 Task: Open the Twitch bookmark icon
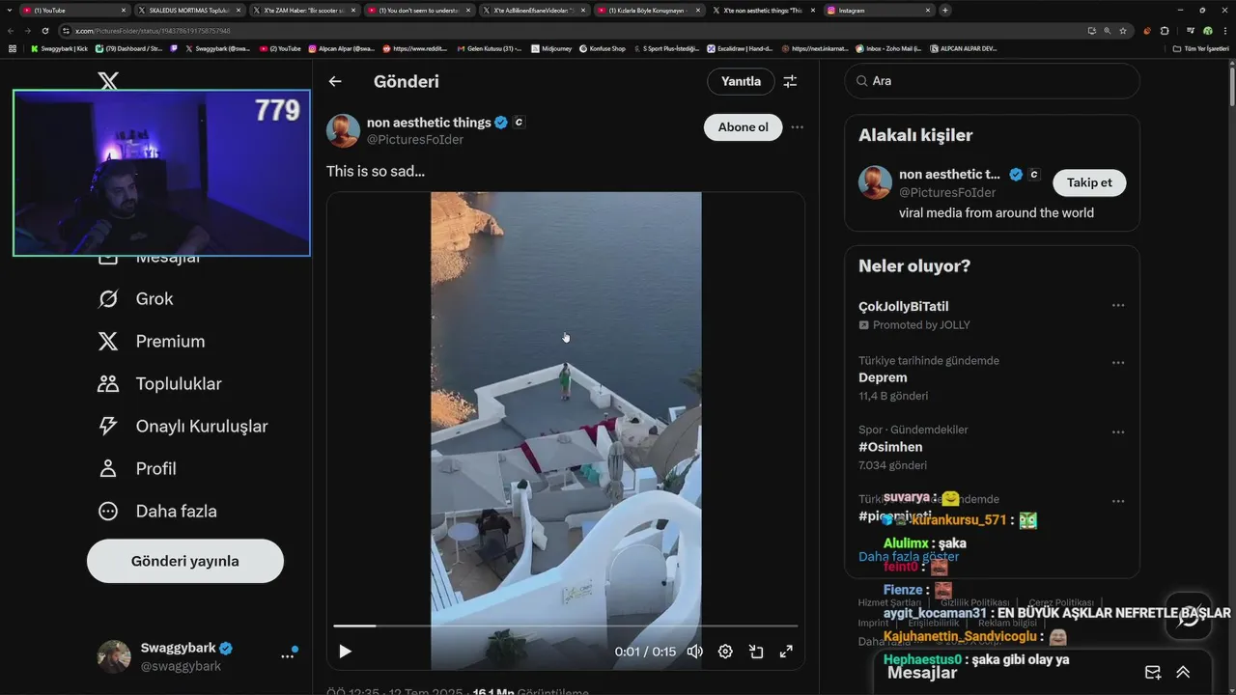pyautogui.click(x=175, y=48)
